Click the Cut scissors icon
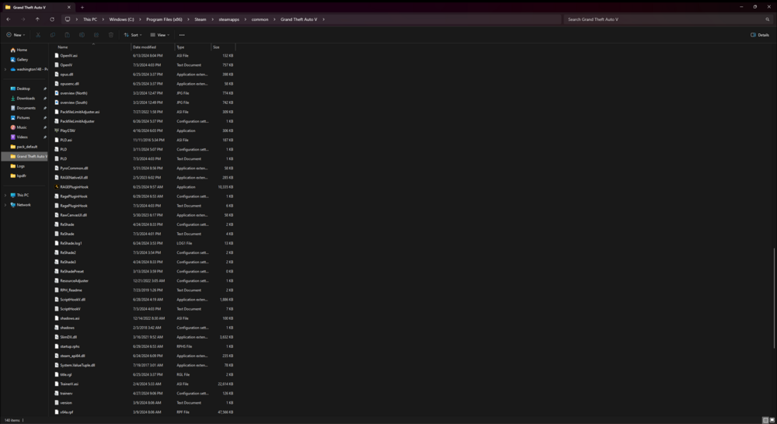The height and width of the screenshot is (424, 777). pos(38,35)
